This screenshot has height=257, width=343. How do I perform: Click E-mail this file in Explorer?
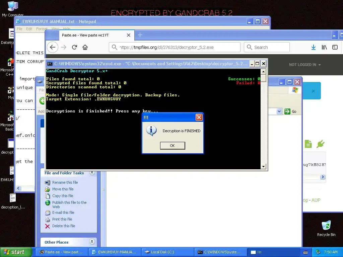coord(63,212)
